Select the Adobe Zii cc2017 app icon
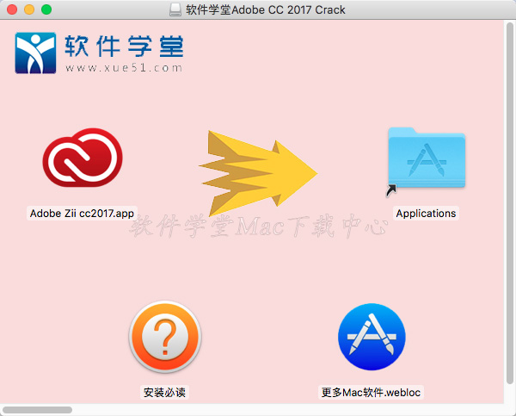The height and width of the screenshot is (416, 516). (83, 158)
